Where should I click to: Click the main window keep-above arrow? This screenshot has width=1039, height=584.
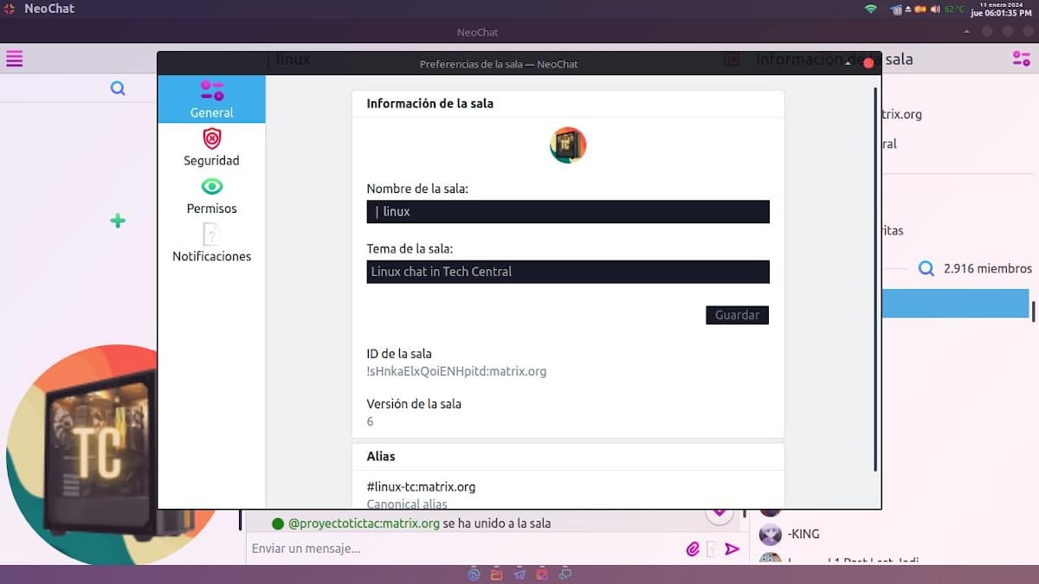(967, 32)
